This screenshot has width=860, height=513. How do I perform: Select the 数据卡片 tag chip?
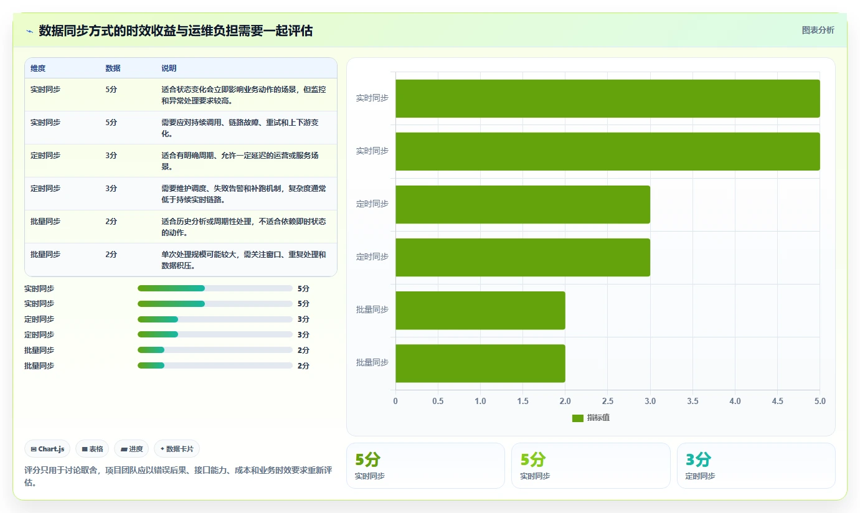click(177, 449)
